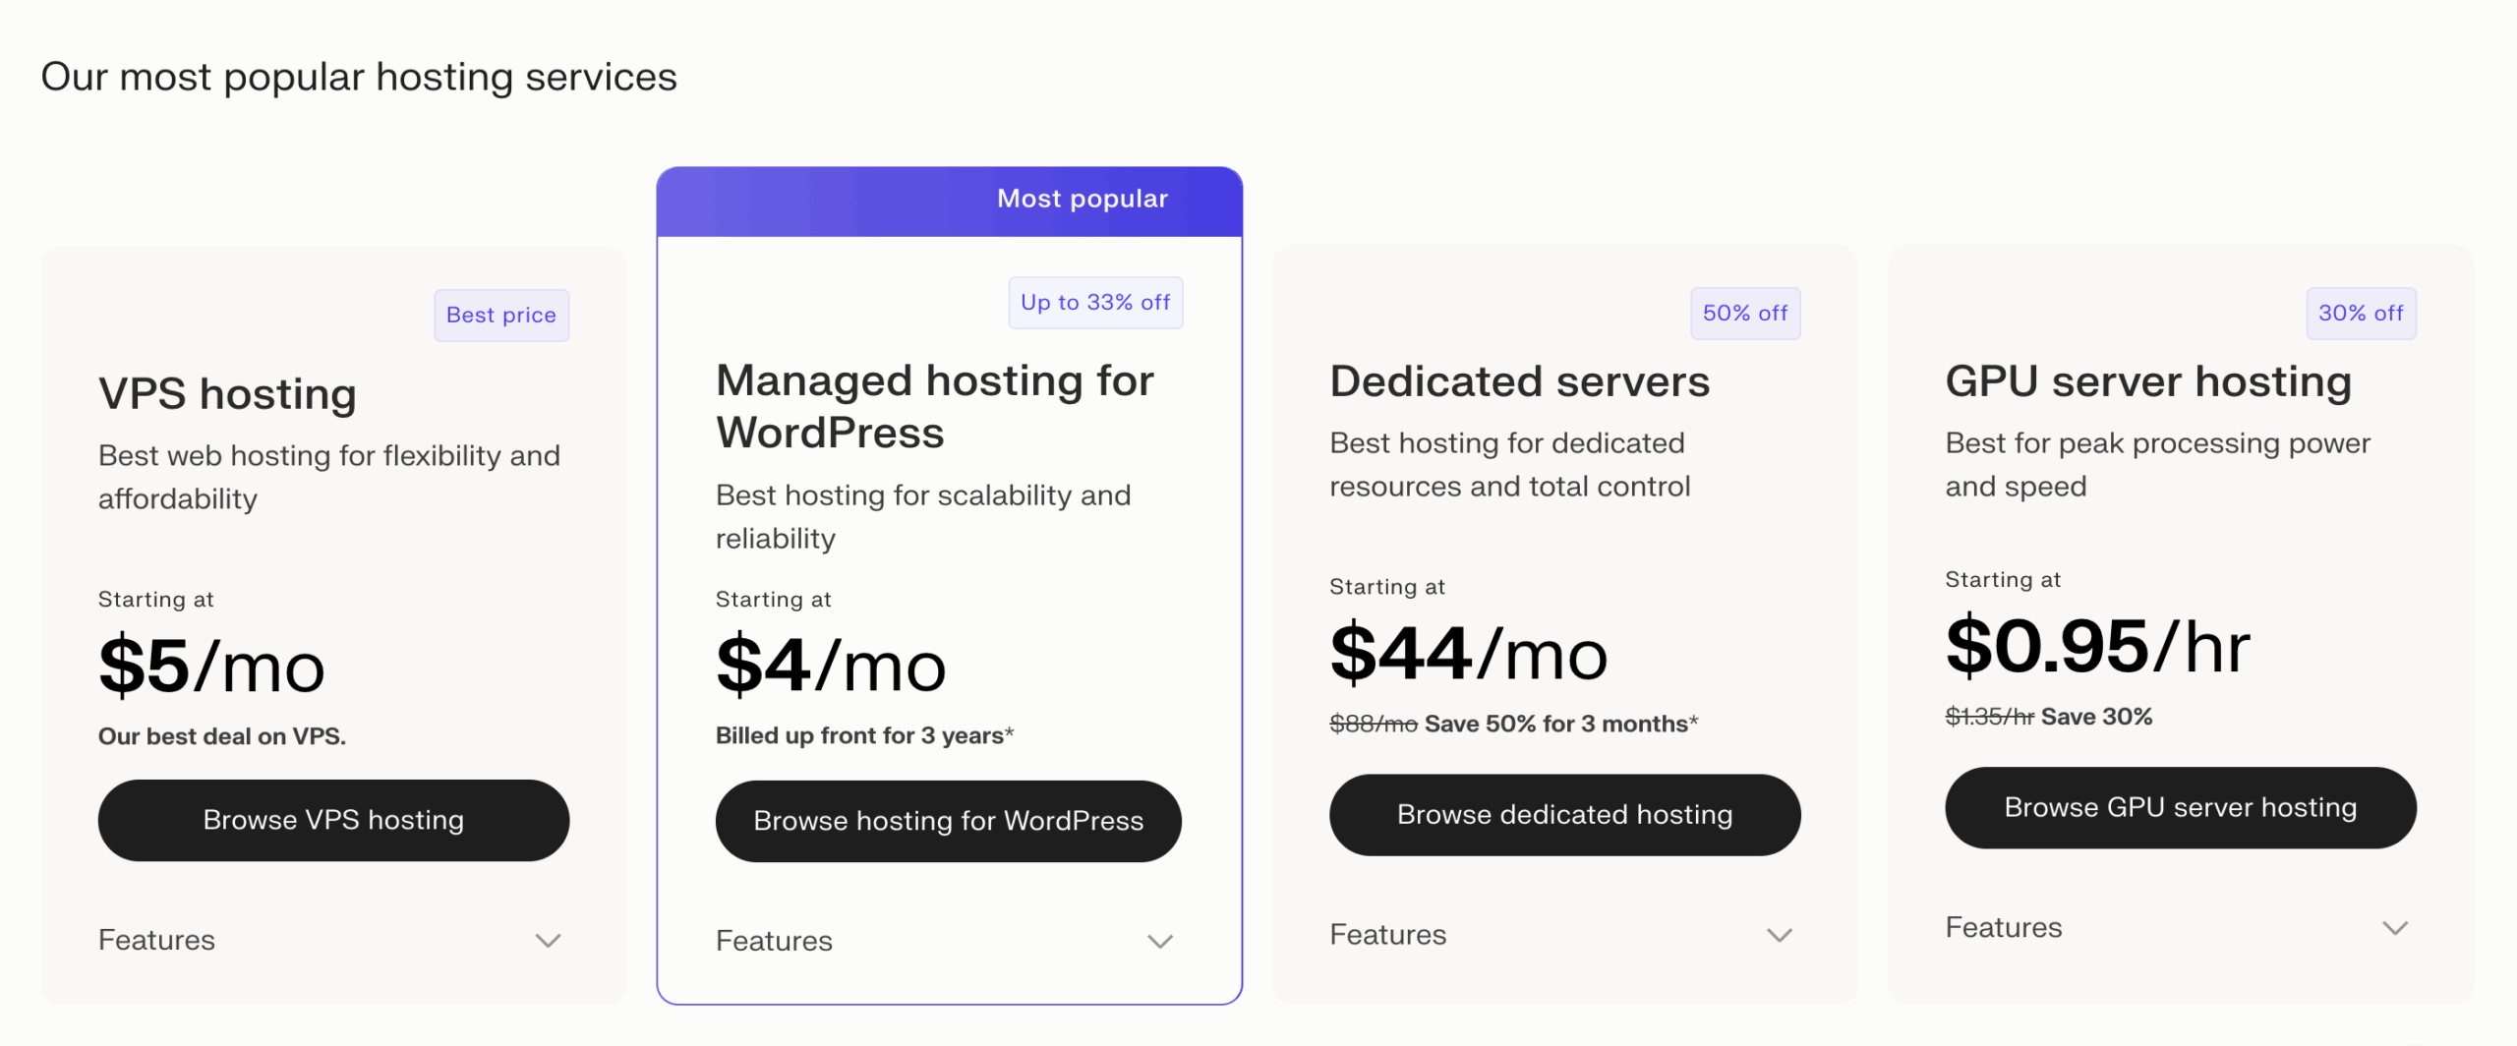Click the Browse VPS hosting button

333,820
